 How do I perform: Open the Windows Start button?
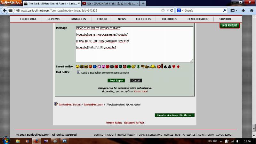(x=6, y=141)
